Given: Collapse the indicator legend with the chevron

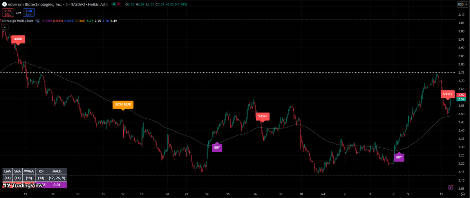Looking at the screenshot, I should coord(5,27).
